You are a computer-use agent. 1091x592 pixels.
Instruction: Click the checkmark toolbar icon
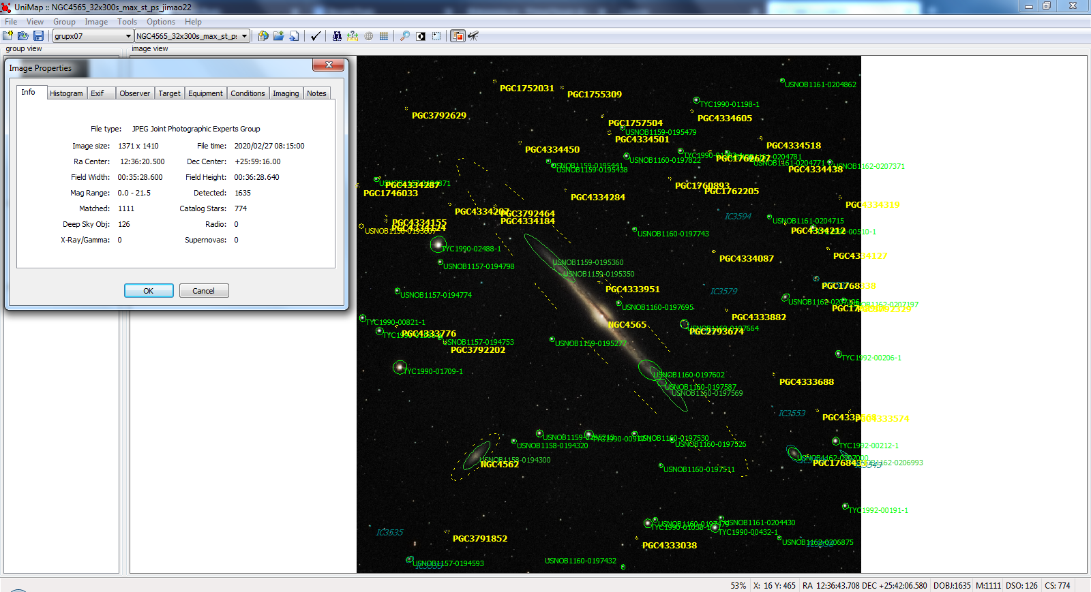pyautogui.click(x=316, y=36)
